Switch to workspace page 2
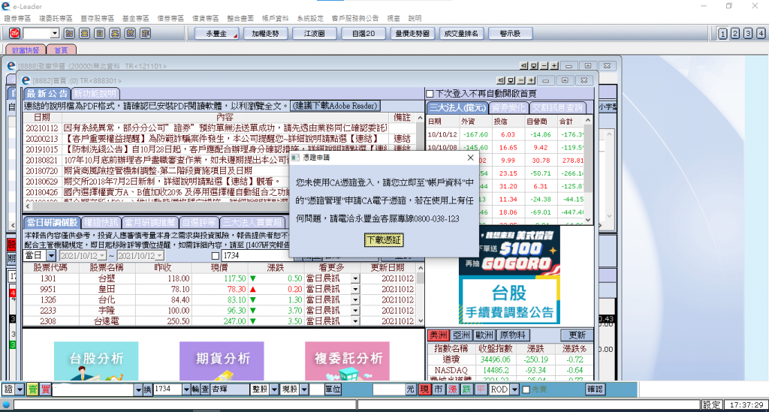Screen dimensions: 769x412 coord(735,33)
